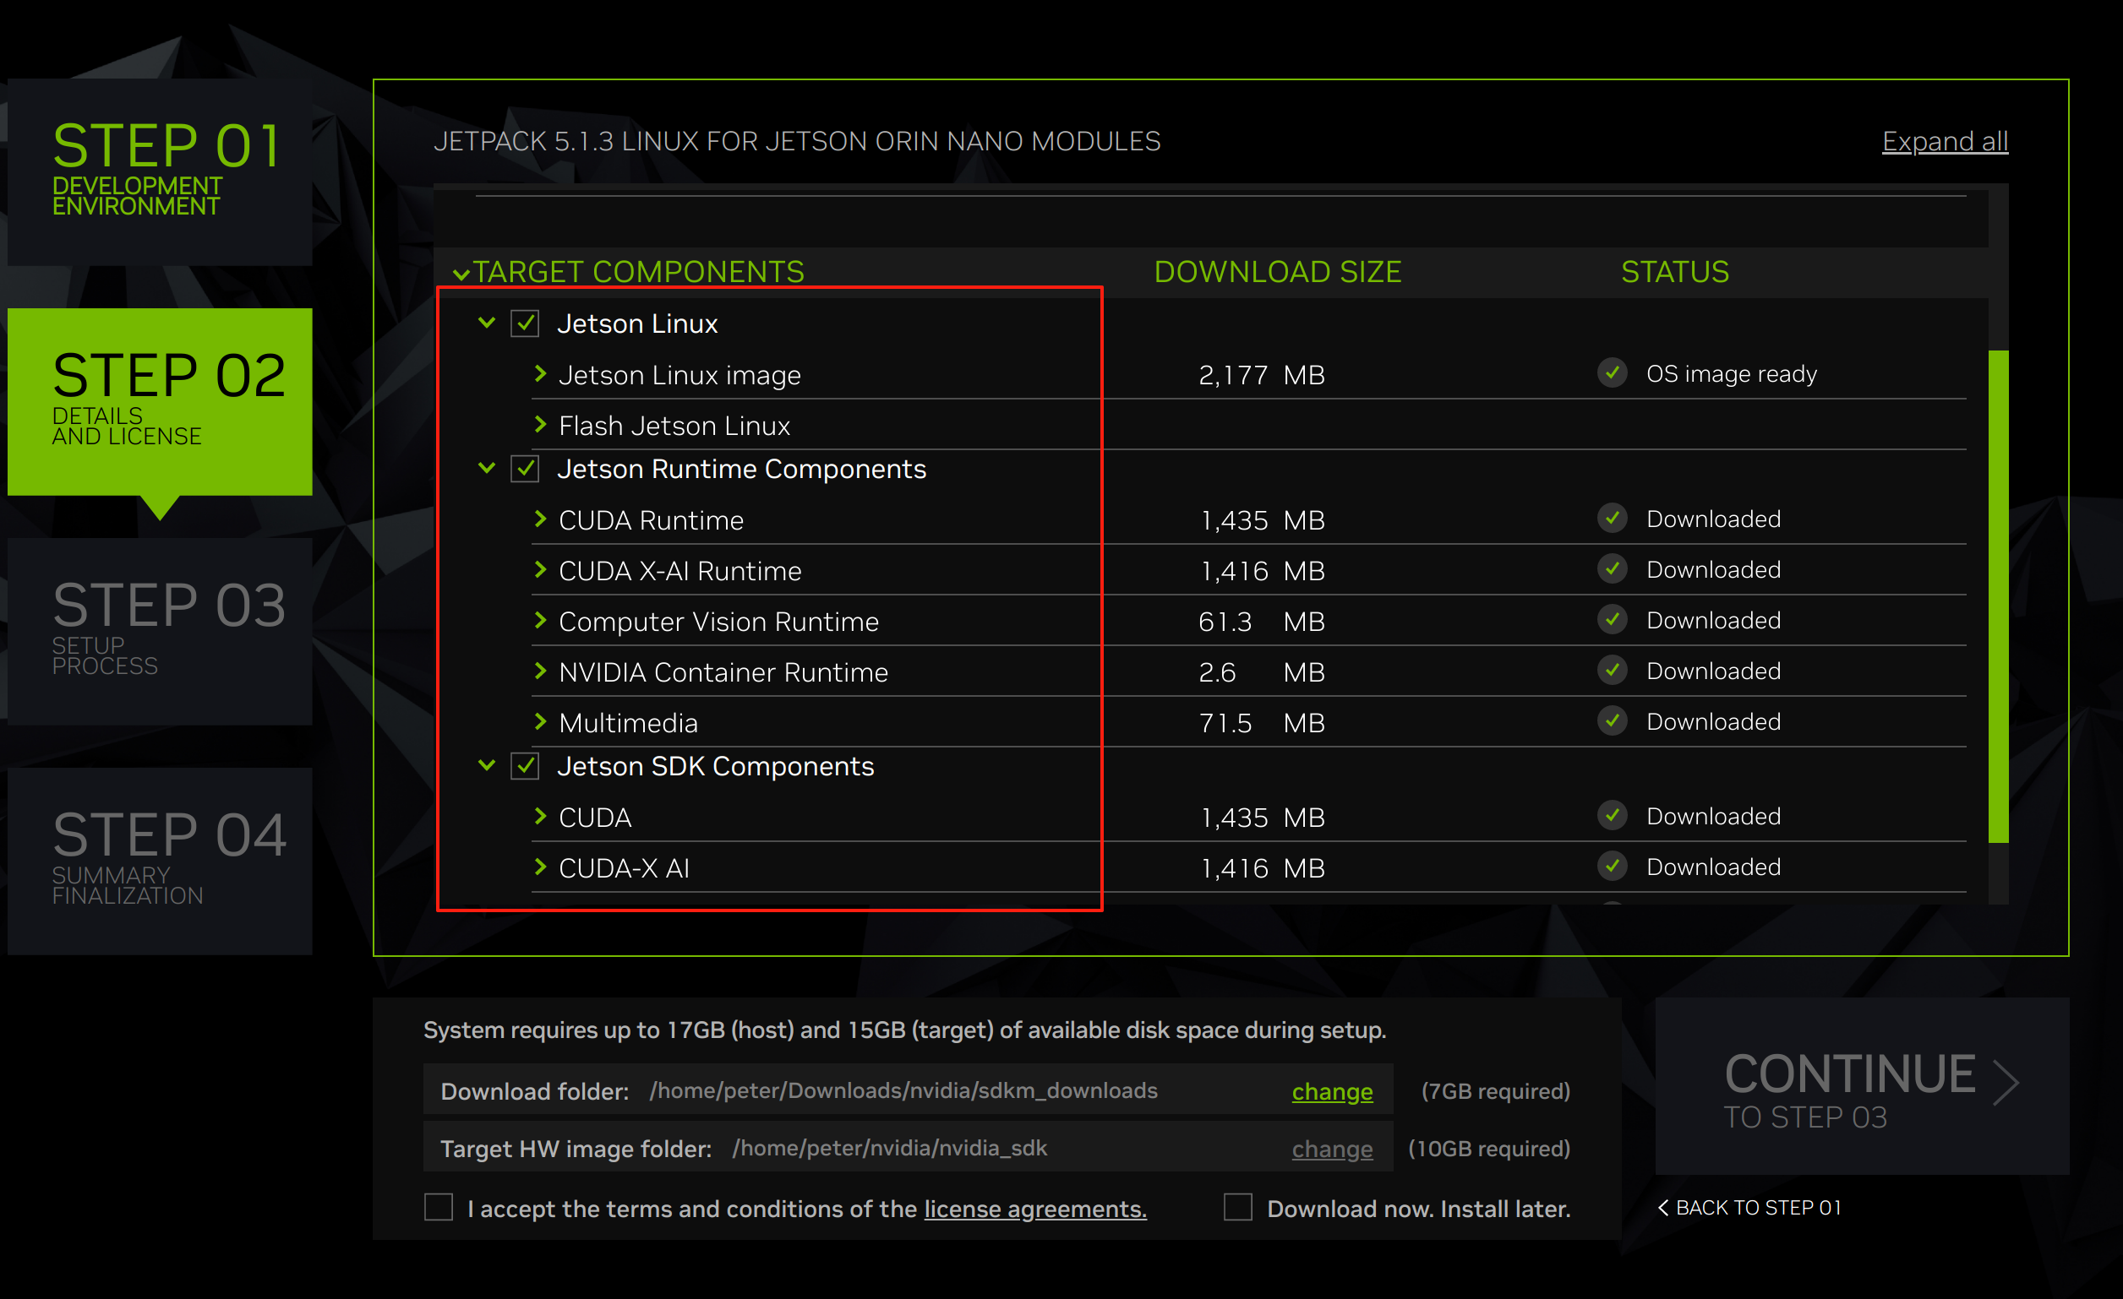Uncheck the Jetson Linux checkbox
Viewport: 2123px width, 1299px height.
click(525, 323)
